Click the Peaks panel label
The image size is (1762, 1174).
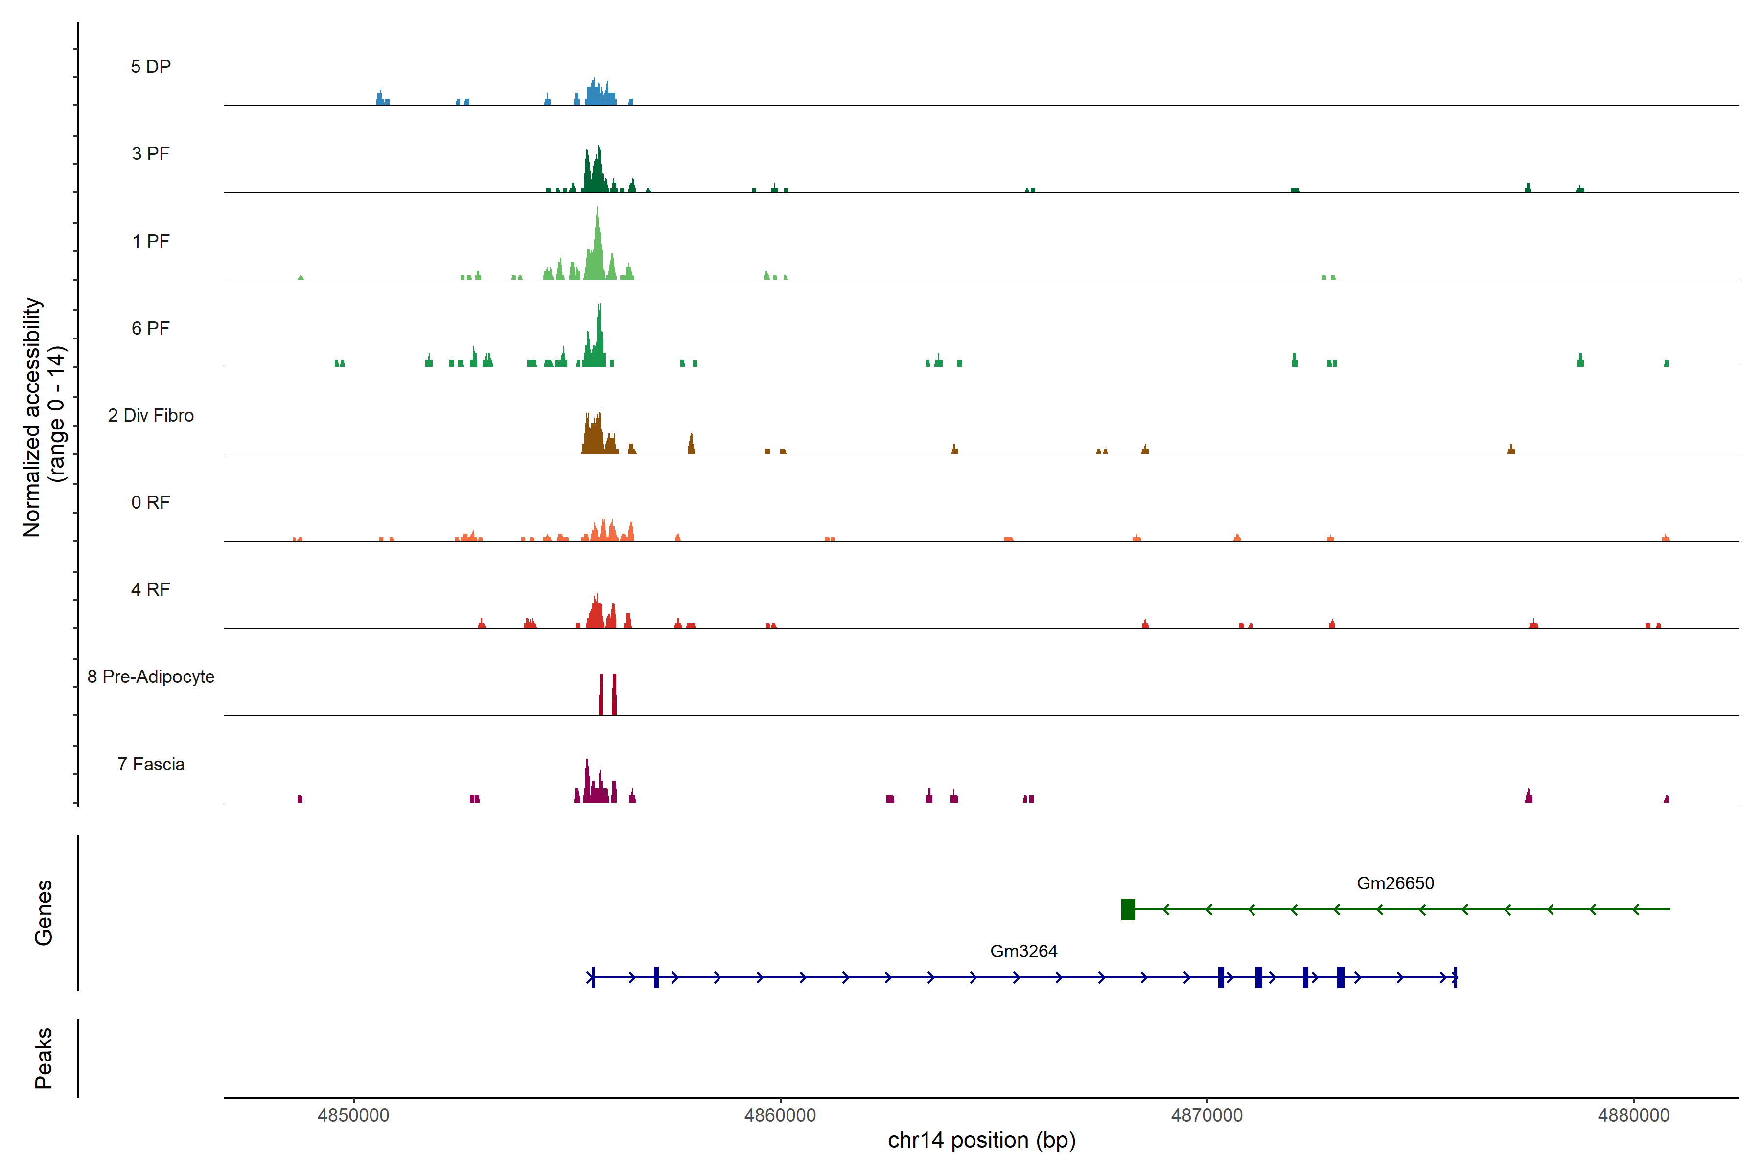pos(44,1058)
